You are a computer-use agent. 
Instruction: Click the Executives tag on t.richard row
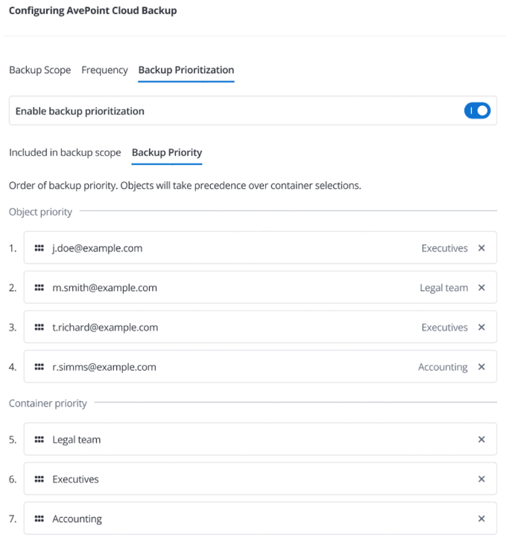click(445, 327)
